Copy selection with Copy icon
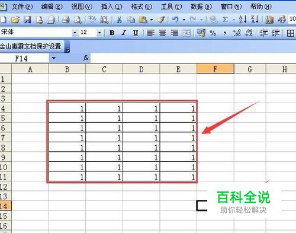296x233 pixels. (x=131, y=20)
